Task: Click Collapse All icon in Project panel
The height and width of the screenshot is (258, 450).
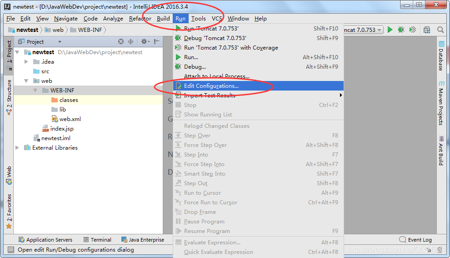Action: click(130, 42)
